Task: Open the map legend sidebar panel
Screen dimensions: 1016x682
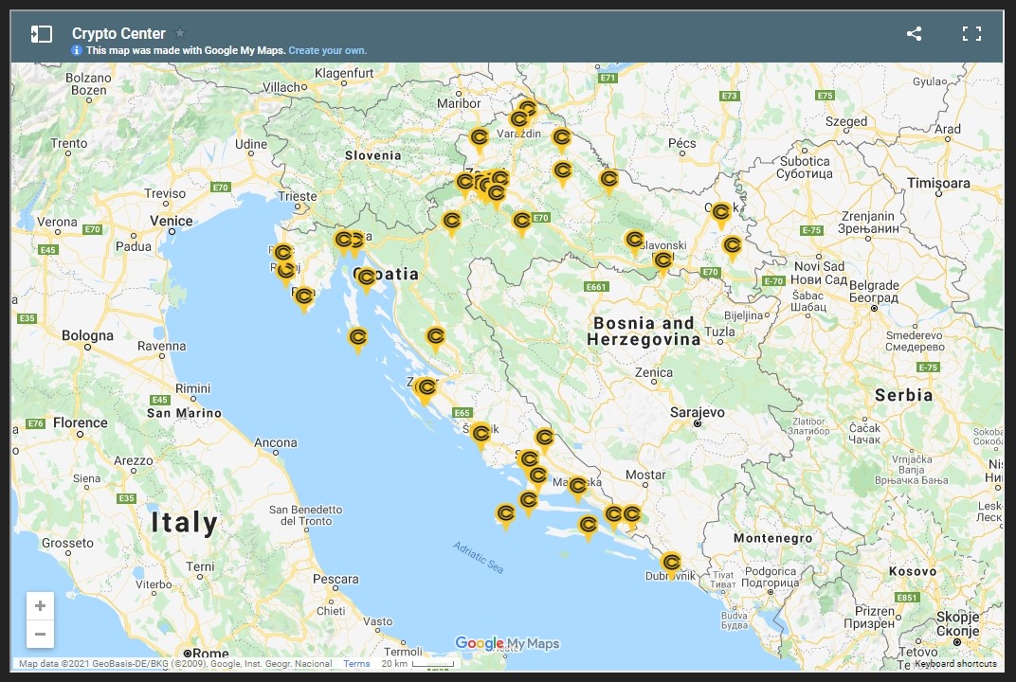Action: tap(41, 34)
